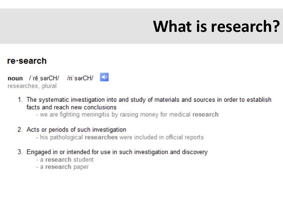283x212 pixels.
Task: Click the number 1 list marker
Action: [x=20, y=100]
